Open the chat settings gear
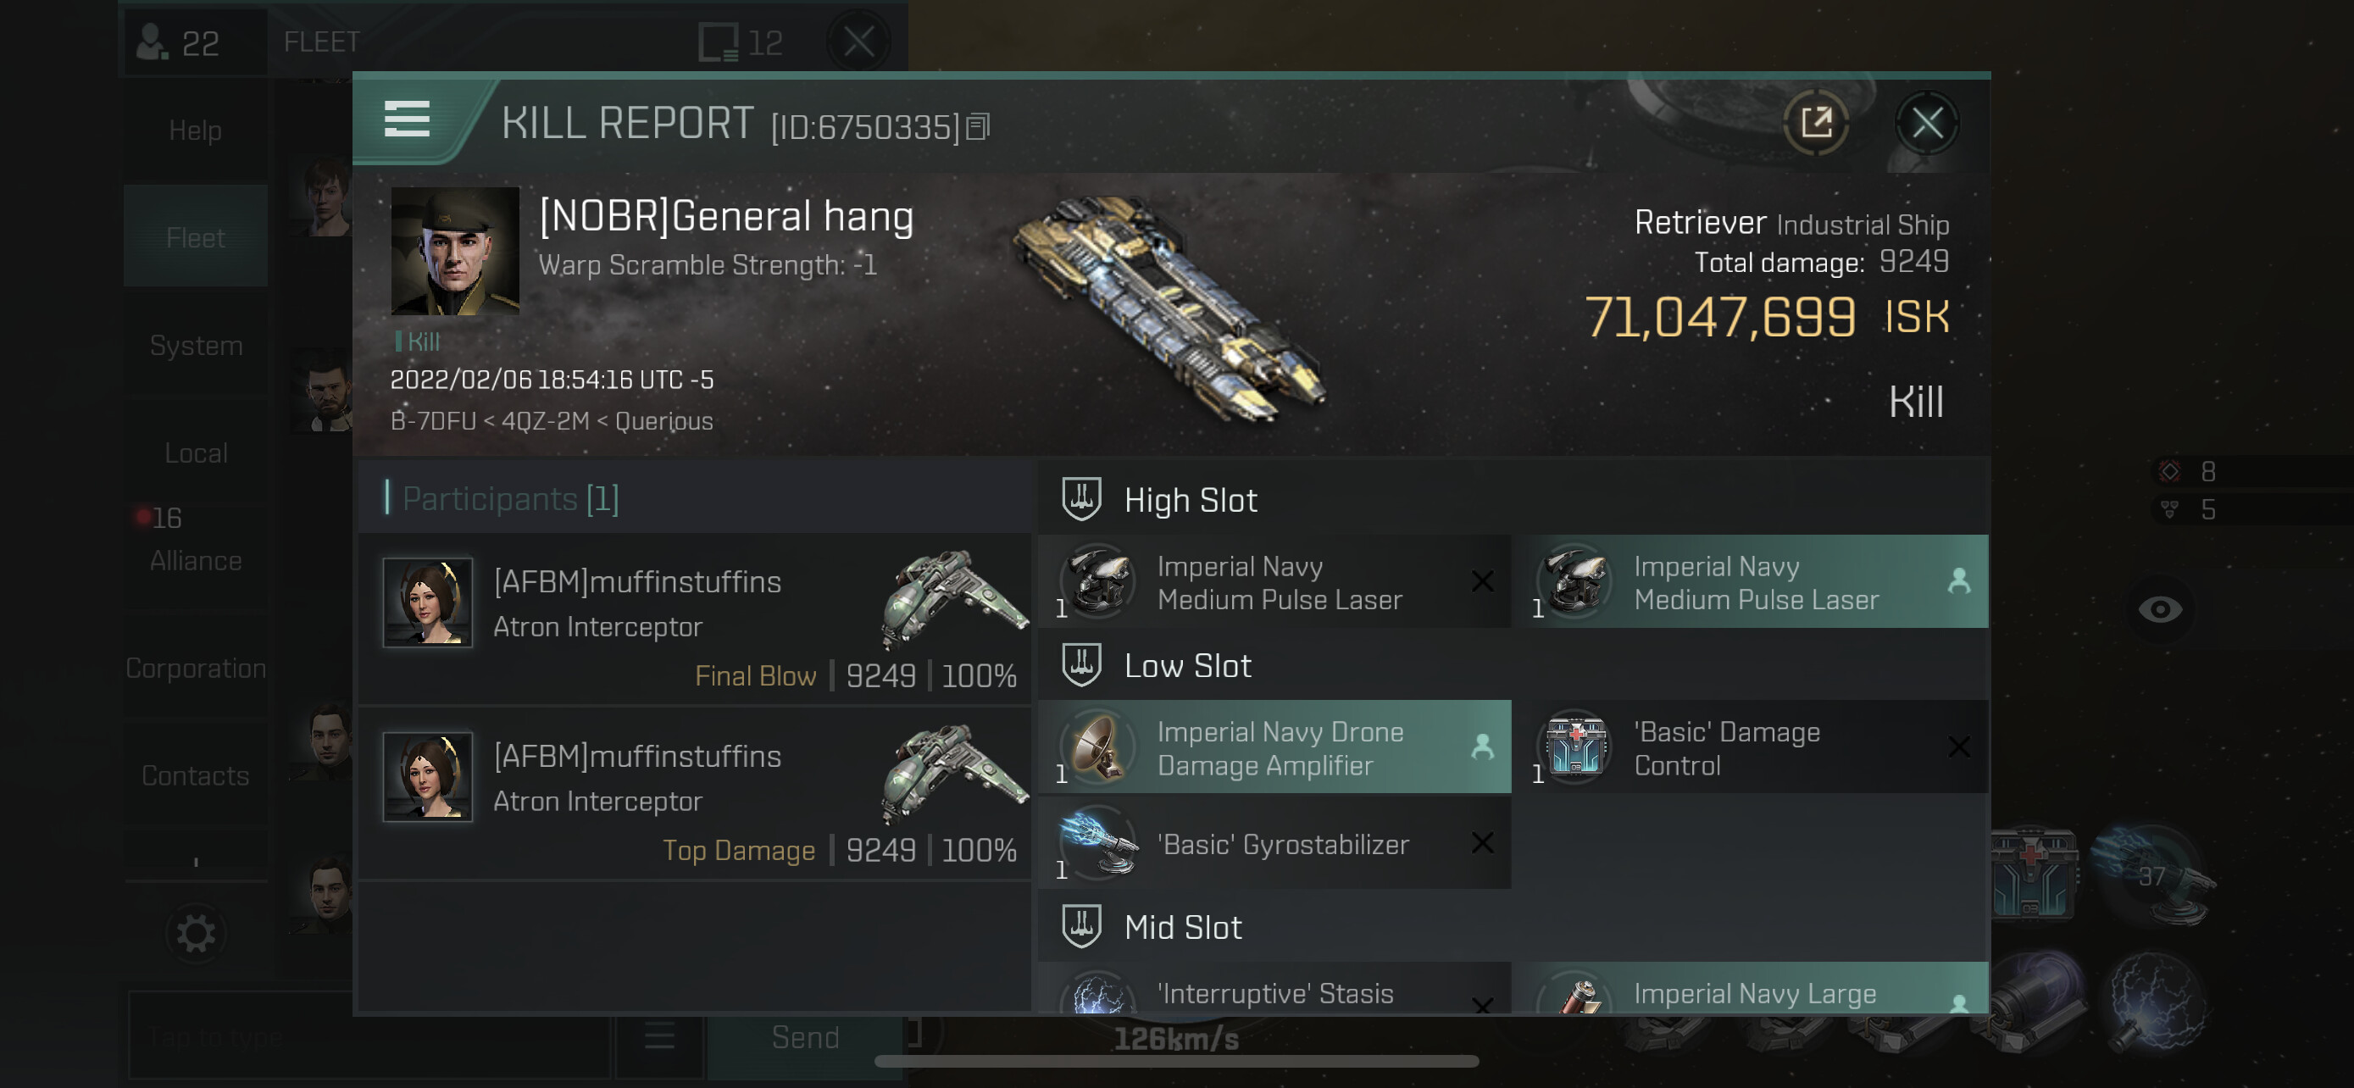Screen dimensions: 2354x1088 (196, 934)
